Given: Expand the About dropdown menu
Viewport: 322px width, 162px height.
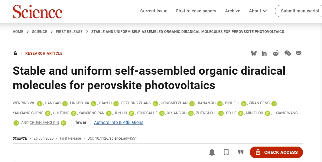Looking at the screenshot, I should point(258,11).
